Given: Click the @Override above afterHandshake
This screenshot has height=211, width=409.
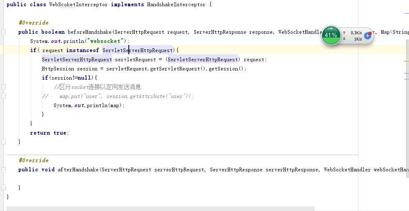Looking at the screenshot, I should (33, 160).
